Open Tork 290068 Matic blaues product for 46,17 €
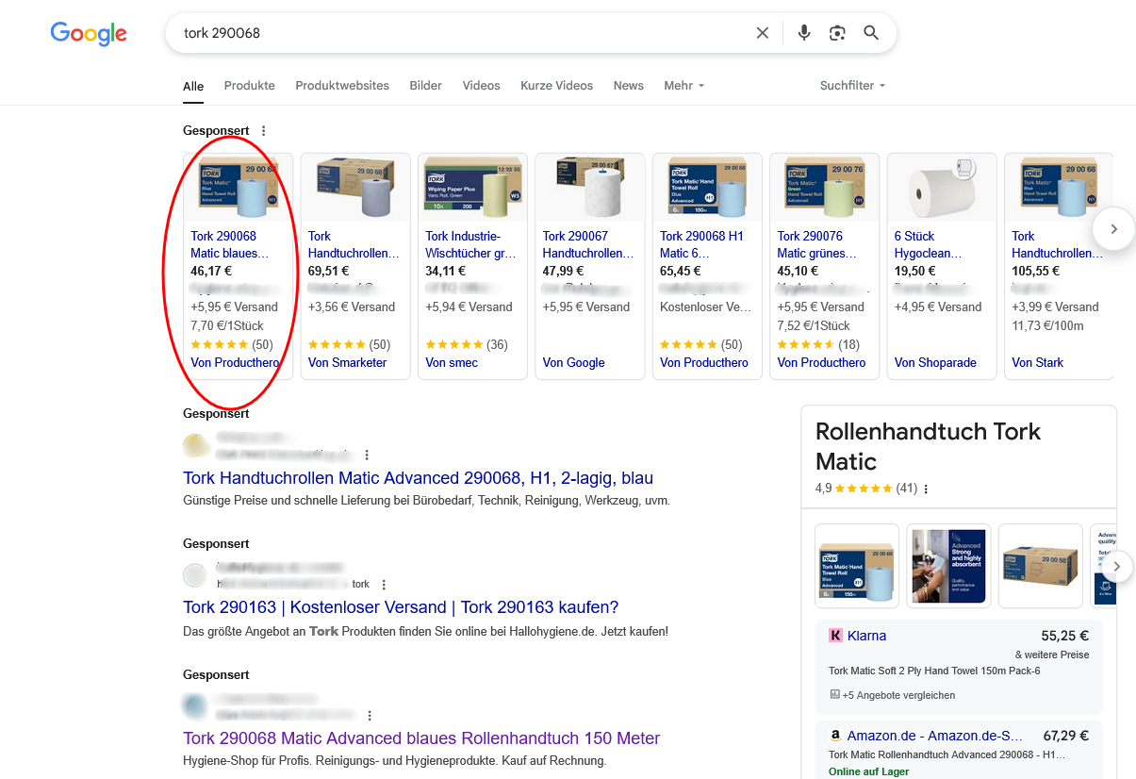The width and height of the screenshot is (1136, 779). 230,244
